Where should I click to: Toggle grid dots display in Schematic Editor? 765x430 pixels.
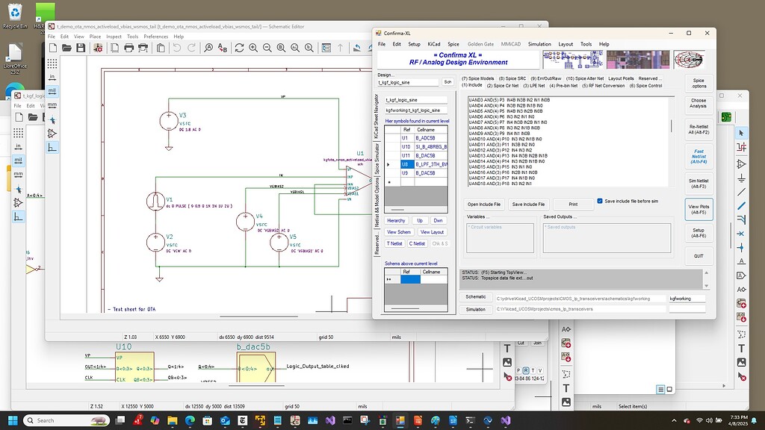52,63
